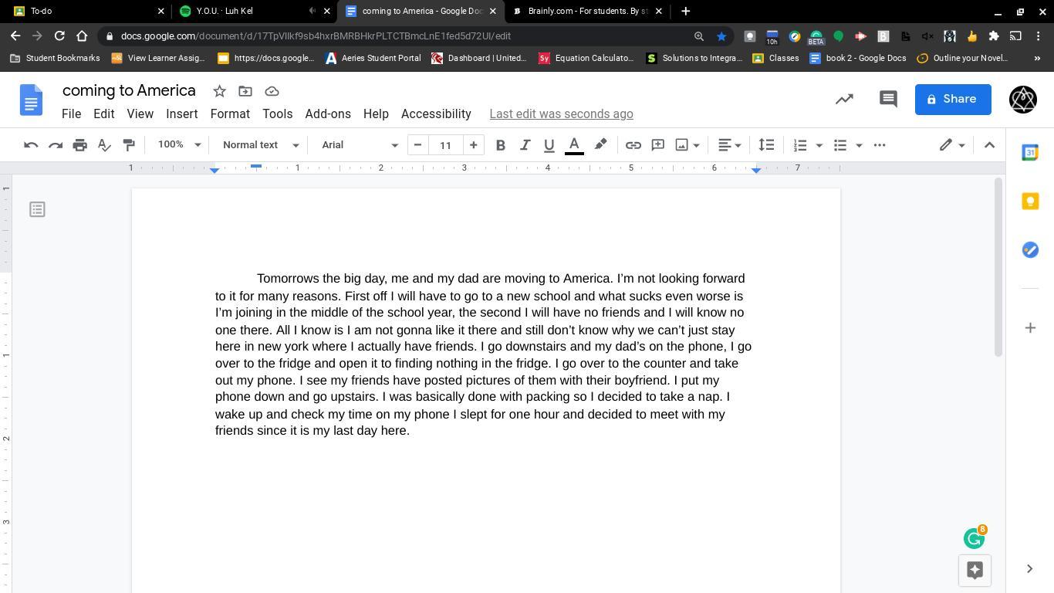Open a new browser tab

click(x=685, y=11)
